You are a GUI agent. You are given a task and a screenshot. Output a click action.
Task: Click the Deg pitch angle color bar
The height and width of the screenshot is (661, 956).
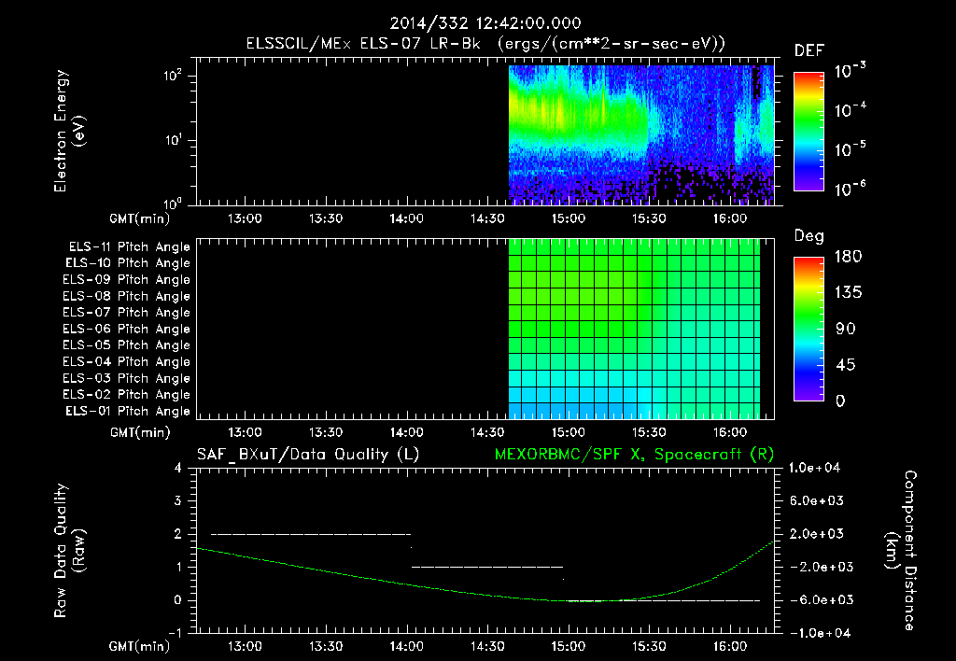(x=808, y=329)
